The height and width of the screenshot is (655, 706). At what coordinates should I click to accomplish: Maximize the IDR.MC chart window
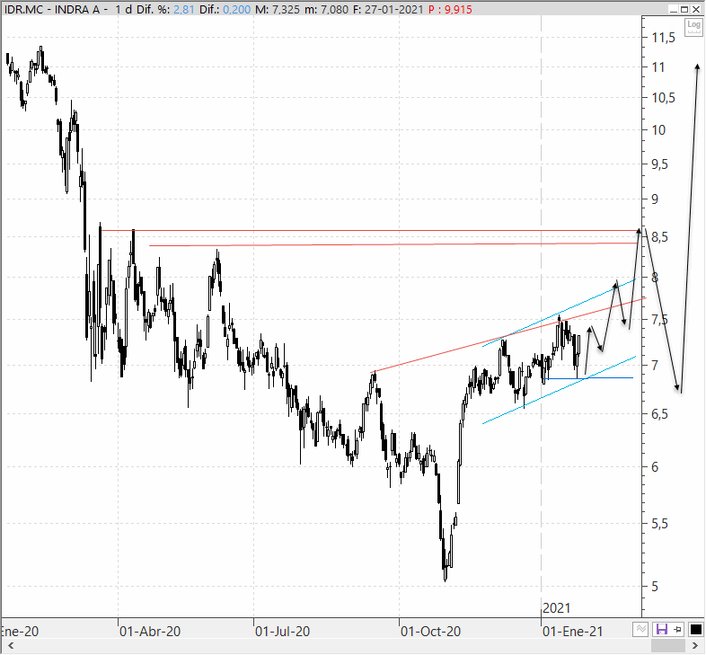(x=684, y=9)
